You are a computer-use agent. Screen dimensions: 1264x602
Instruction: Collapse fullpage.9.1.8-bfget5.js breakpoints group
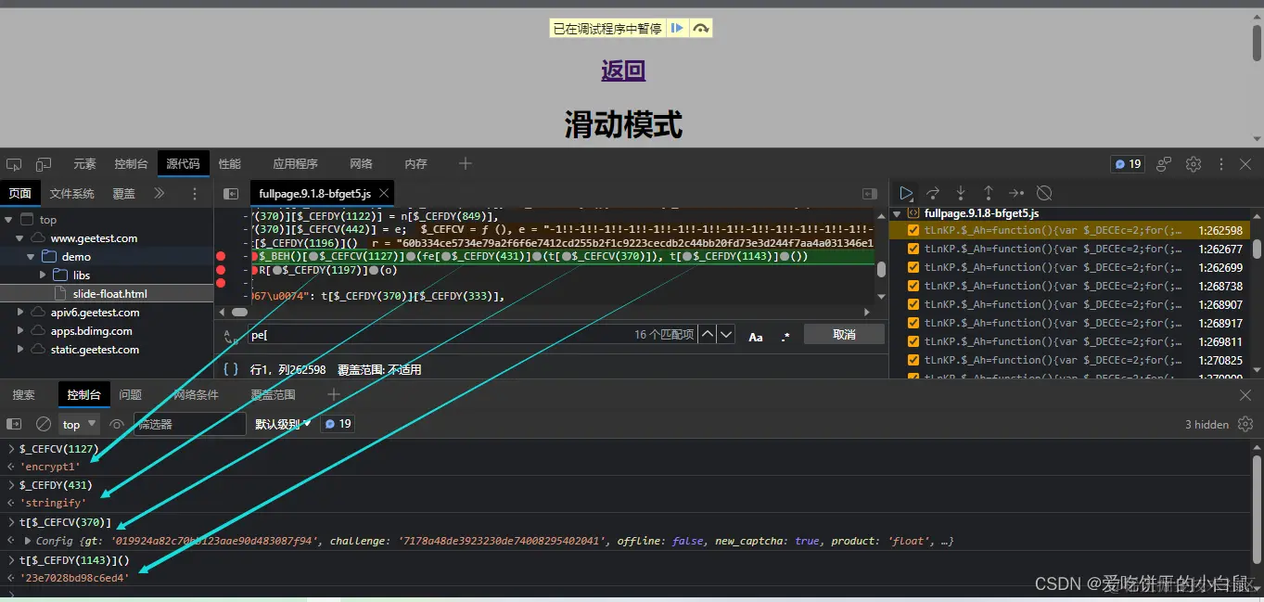(x=897, y=213)
